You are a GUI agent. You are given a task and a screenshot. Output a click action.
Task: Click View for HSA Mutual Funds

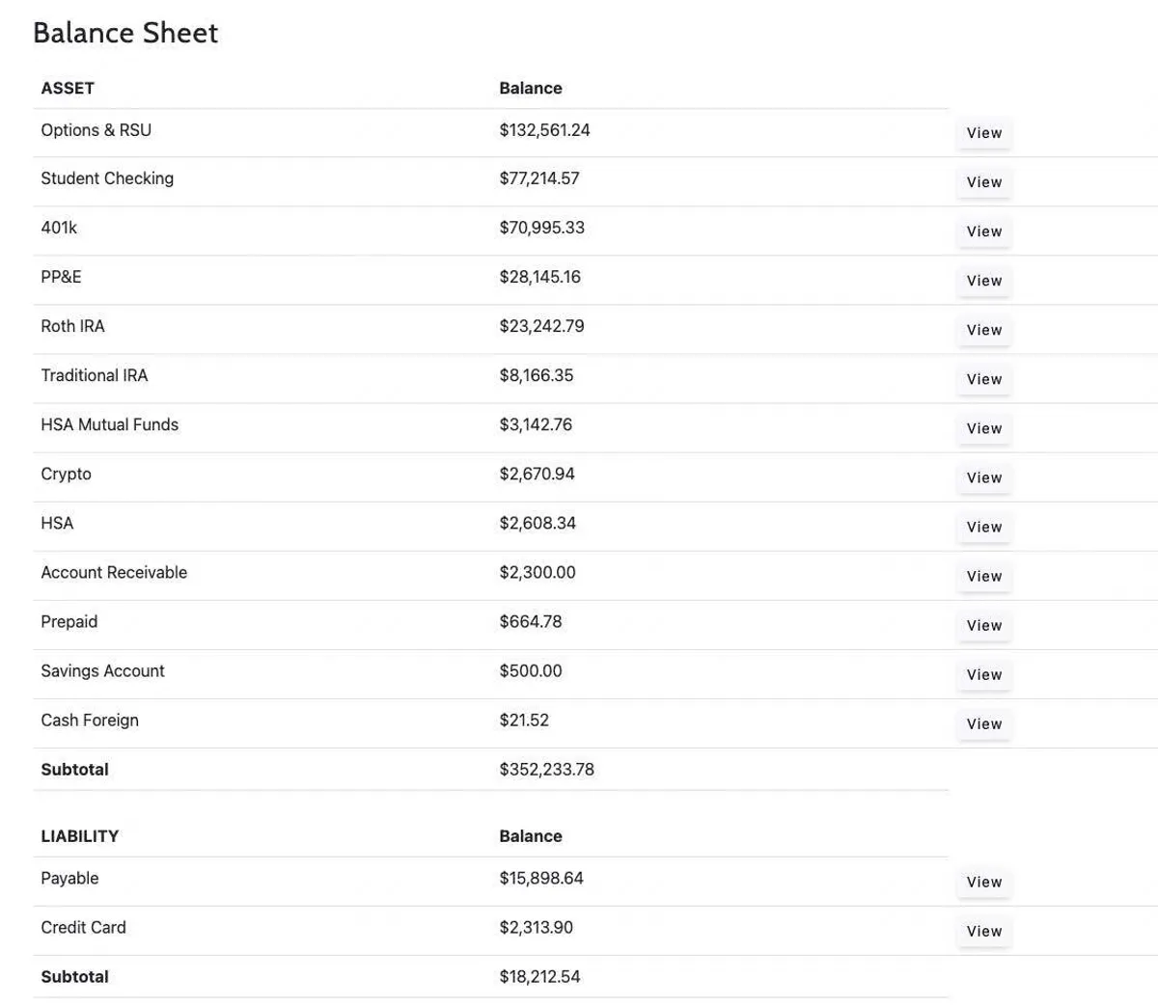point(983,428)
